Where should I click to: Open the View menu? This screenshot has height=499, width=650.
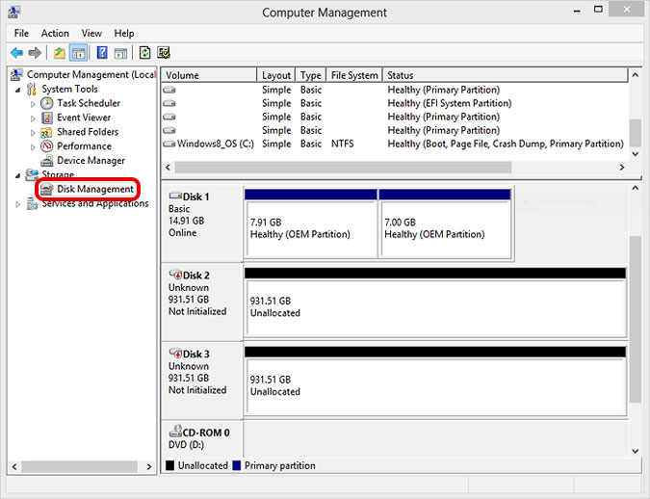pyautogui.click(x=91, y=33)
